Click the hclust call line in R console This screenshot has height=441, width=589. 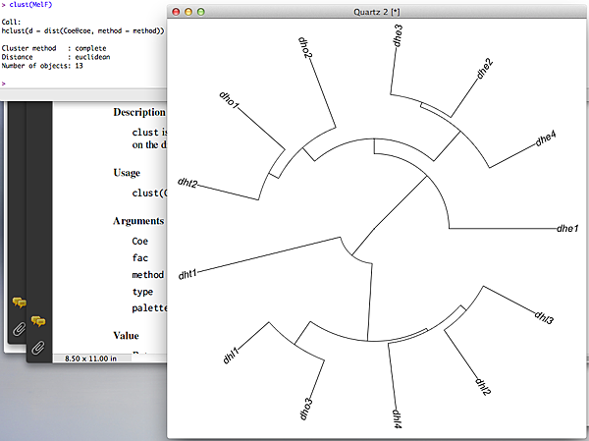83,30
